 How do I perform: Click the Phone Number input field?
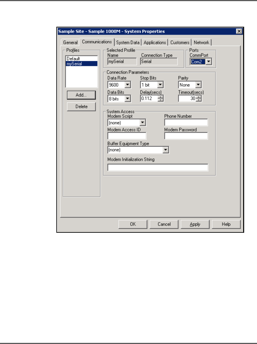[186, 122]
